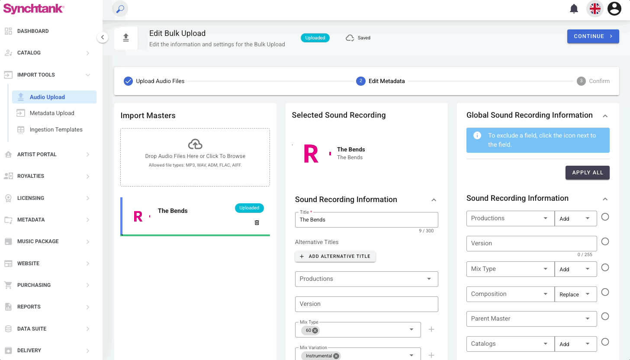The height and width of the screenshot is (360, 630).
Task: Click the cloud upload icon in drop zone
Action: [195, 144]
